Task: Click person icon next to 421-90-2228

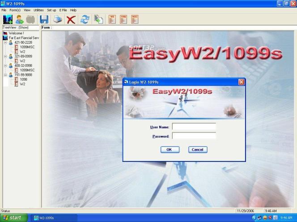Action: coord(11,42)
